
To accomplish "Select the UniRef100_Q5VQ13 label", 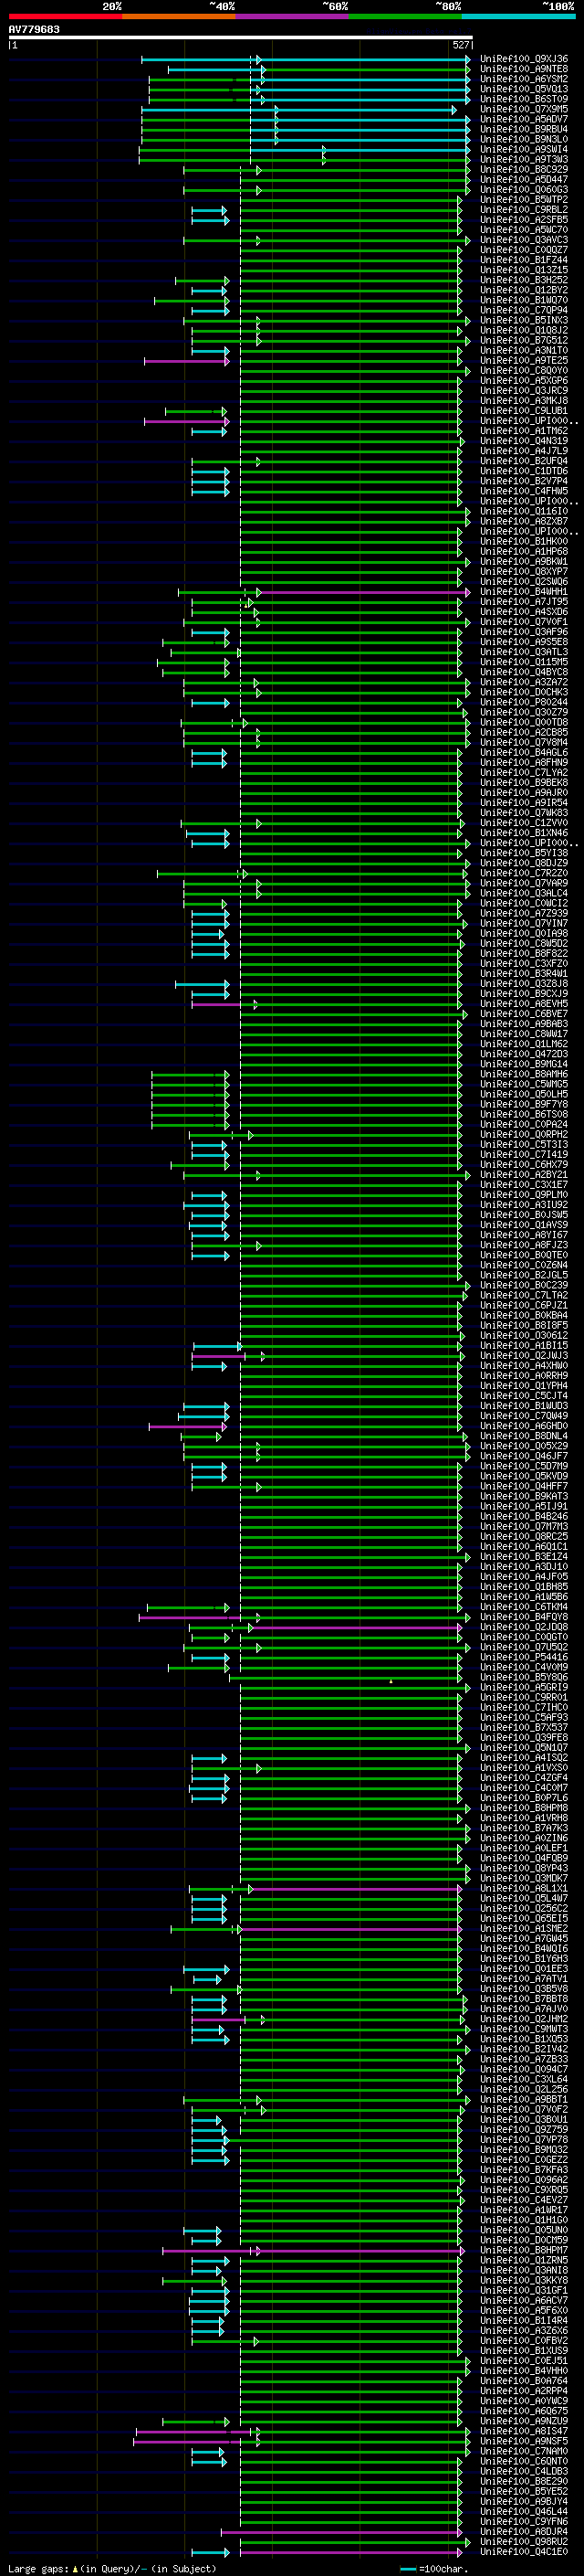I will [524, 89].
